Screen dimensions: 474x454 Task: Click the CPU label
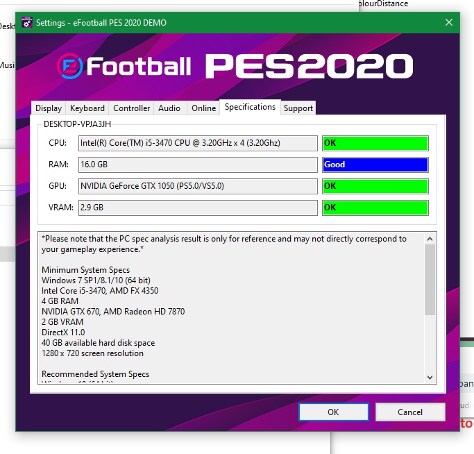click(x=58, y=143)
